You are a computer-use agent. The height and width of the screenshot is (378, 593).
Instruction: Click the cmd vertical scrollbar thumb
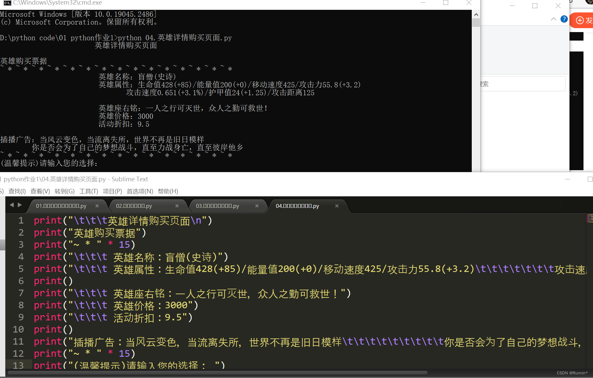click(476, 23)
